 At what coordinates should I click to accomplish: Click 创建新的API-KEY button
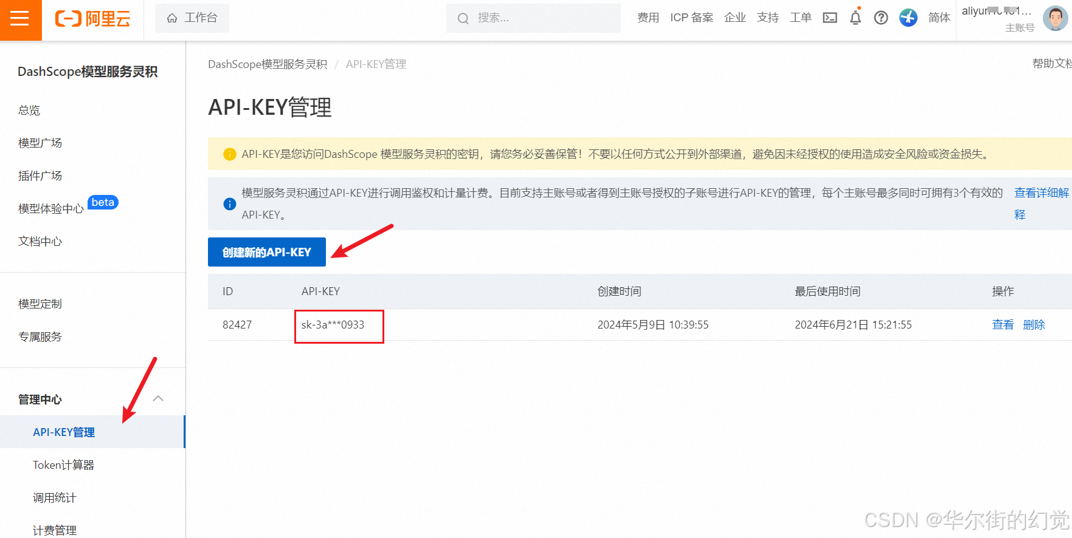point(267,252)
